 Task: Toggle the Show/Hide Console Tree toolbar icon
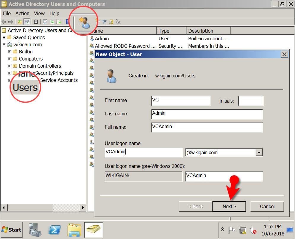(x=27, y=22)
